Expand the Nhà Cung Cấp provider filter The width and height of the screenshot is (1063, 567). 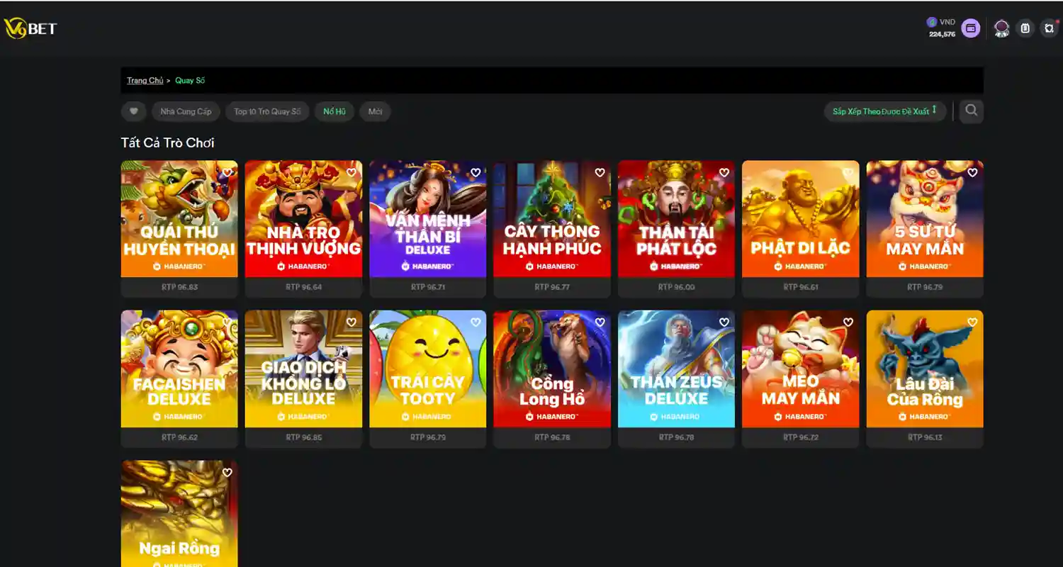[186, 111]
